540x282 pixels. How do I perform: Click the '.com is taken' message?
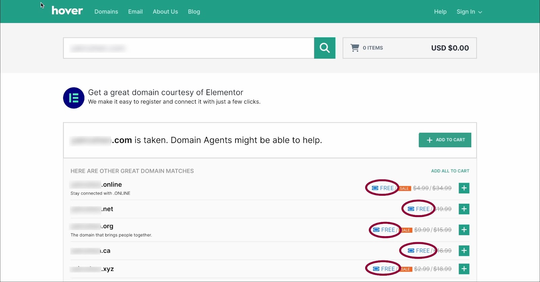click(x=196, y=140)
